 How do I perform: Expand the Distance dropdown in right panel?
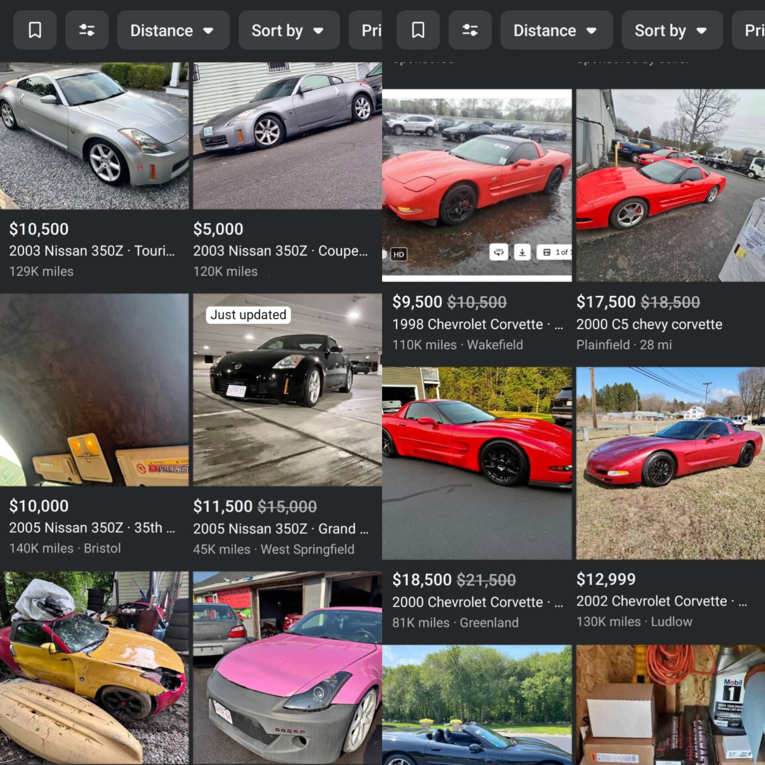pos(556,30)
